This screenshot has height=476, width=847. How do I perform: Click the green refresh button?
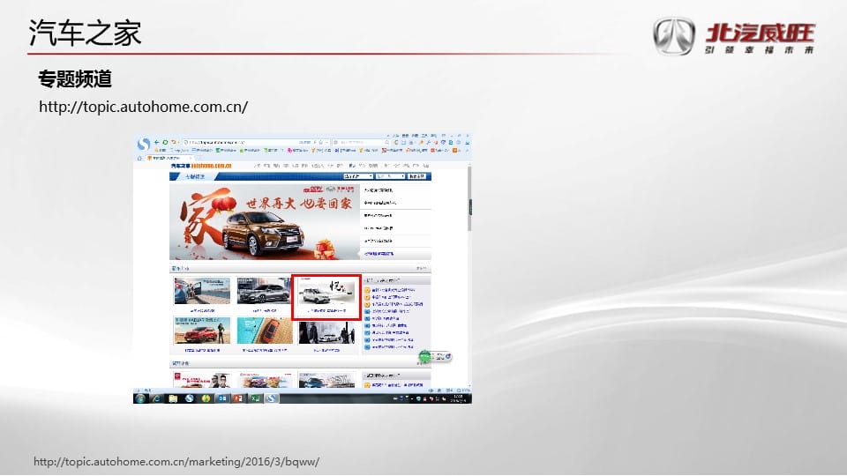(x=165, y=142)
